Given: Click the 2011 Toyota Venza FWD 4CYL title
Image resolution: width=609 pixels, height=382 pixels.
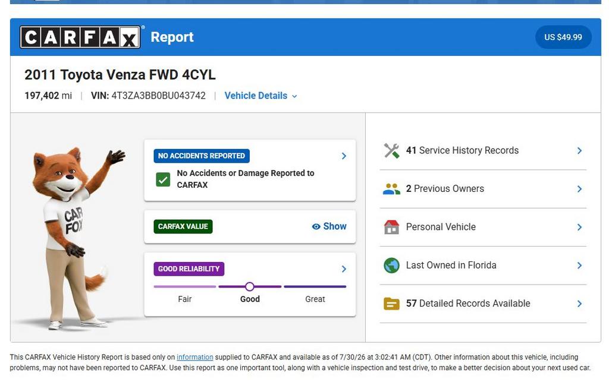Looking at the screenshot, I should (120, 75).
